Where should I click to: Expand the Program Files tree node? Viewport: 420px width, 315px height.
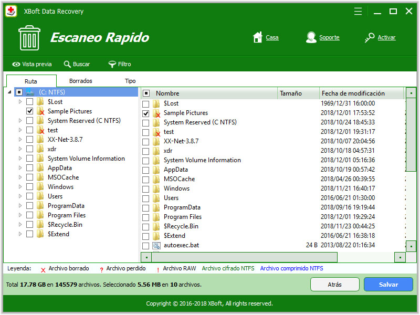click(x=20, y=215)
